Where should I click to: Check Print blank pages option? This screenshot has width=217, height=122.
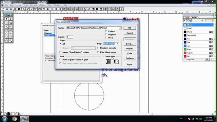pos(98,52)
